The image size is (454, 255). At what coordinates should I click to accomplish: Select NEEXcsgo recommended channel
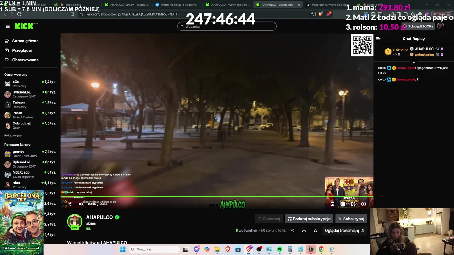[x=29, y=174]
